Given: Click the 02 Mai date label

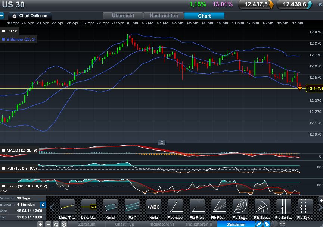Looking at the screenshot, I should [133, 23].
